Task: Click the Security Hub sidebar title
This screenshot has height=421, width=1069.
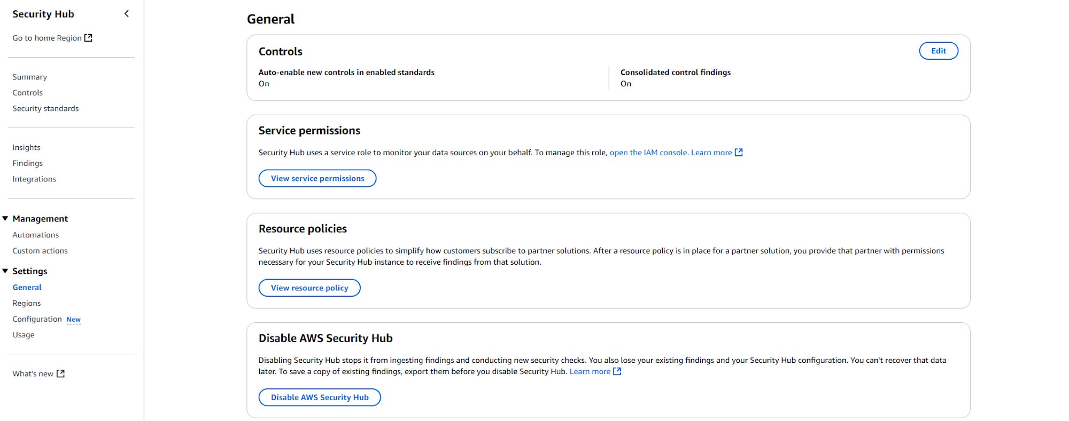Action: coord(43,14)
